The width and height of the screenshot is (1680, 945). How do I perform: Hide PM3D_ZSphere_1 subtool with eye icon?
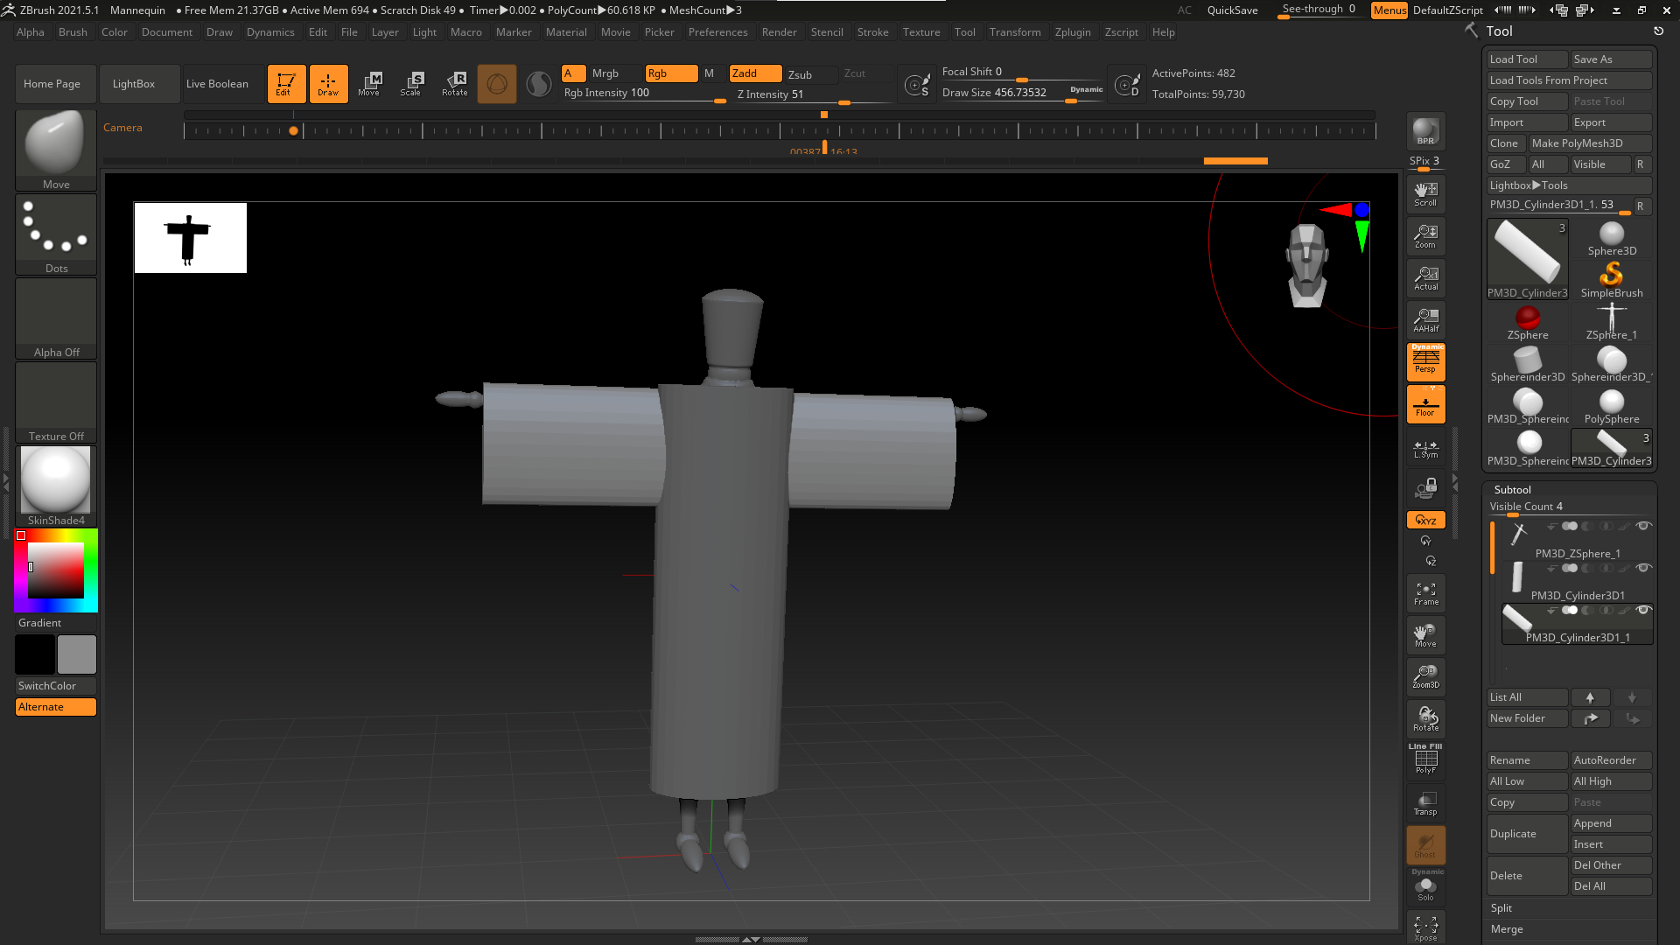pyautogui.click(x=1643, y=526)
